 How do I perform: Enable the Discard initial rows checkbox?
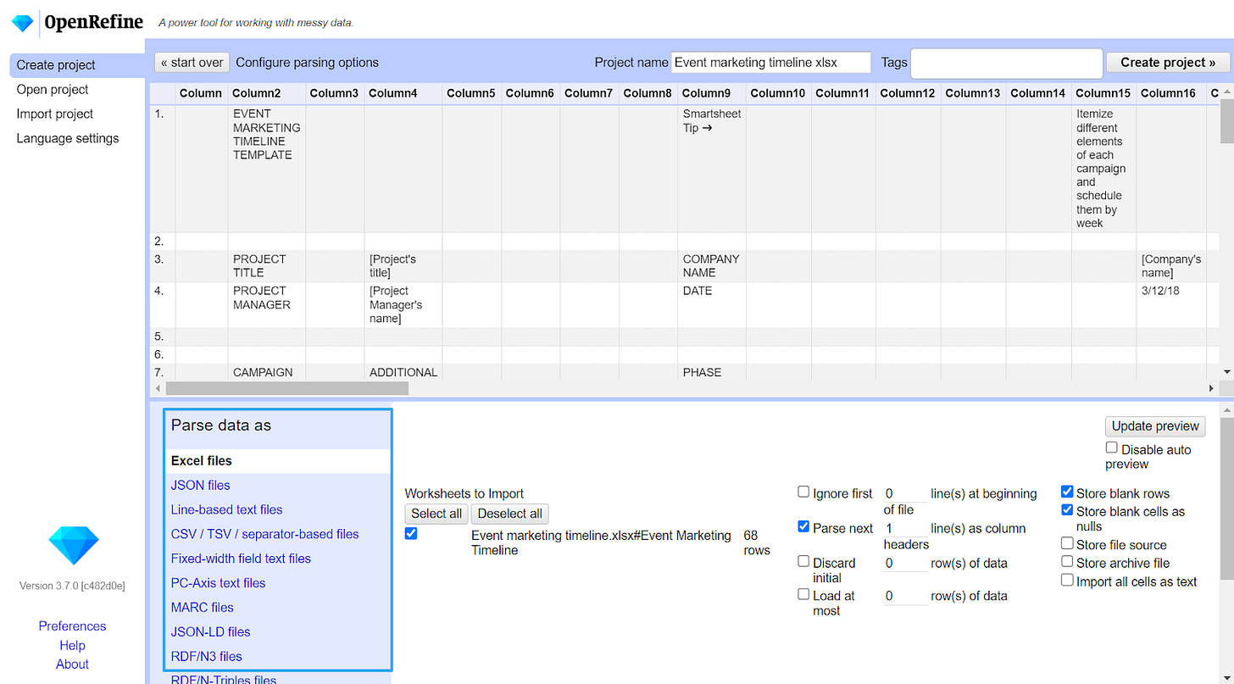coord(803,561)
